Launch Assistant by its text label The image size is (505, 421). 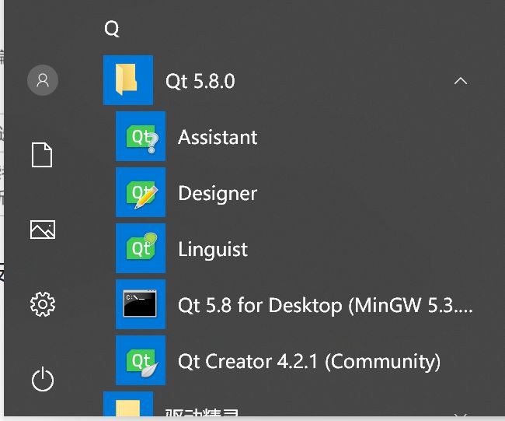tap(218, 138)
